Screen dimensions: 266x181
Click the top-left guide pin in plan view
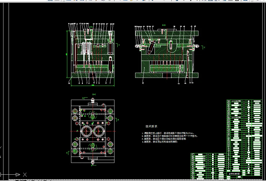[75, 111]
